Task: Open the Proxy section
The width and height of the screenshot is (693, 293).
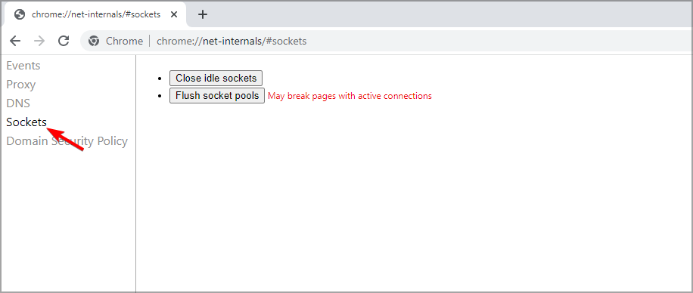Action: (20, 85)
